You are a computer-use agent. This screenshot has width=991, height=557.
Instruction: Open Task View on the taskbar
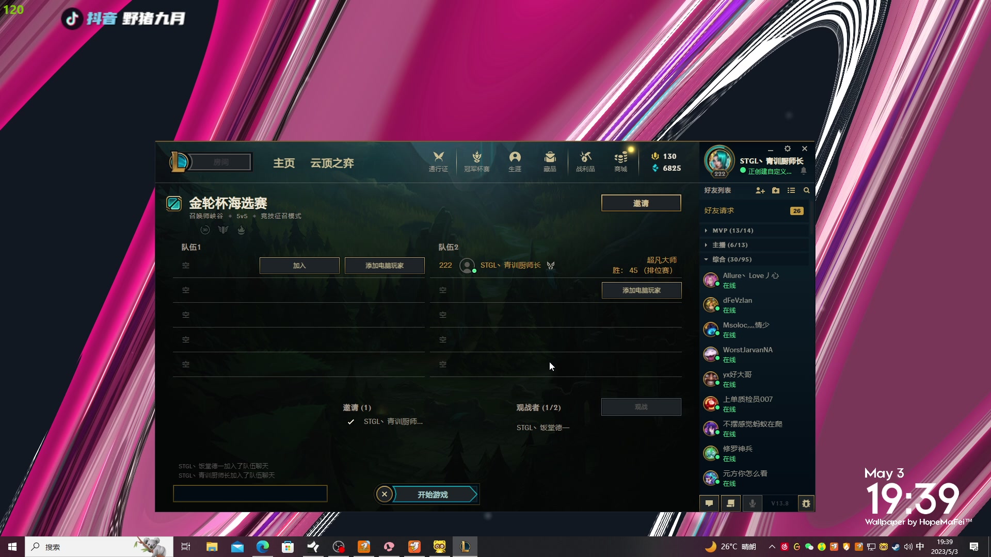point(186,547)
